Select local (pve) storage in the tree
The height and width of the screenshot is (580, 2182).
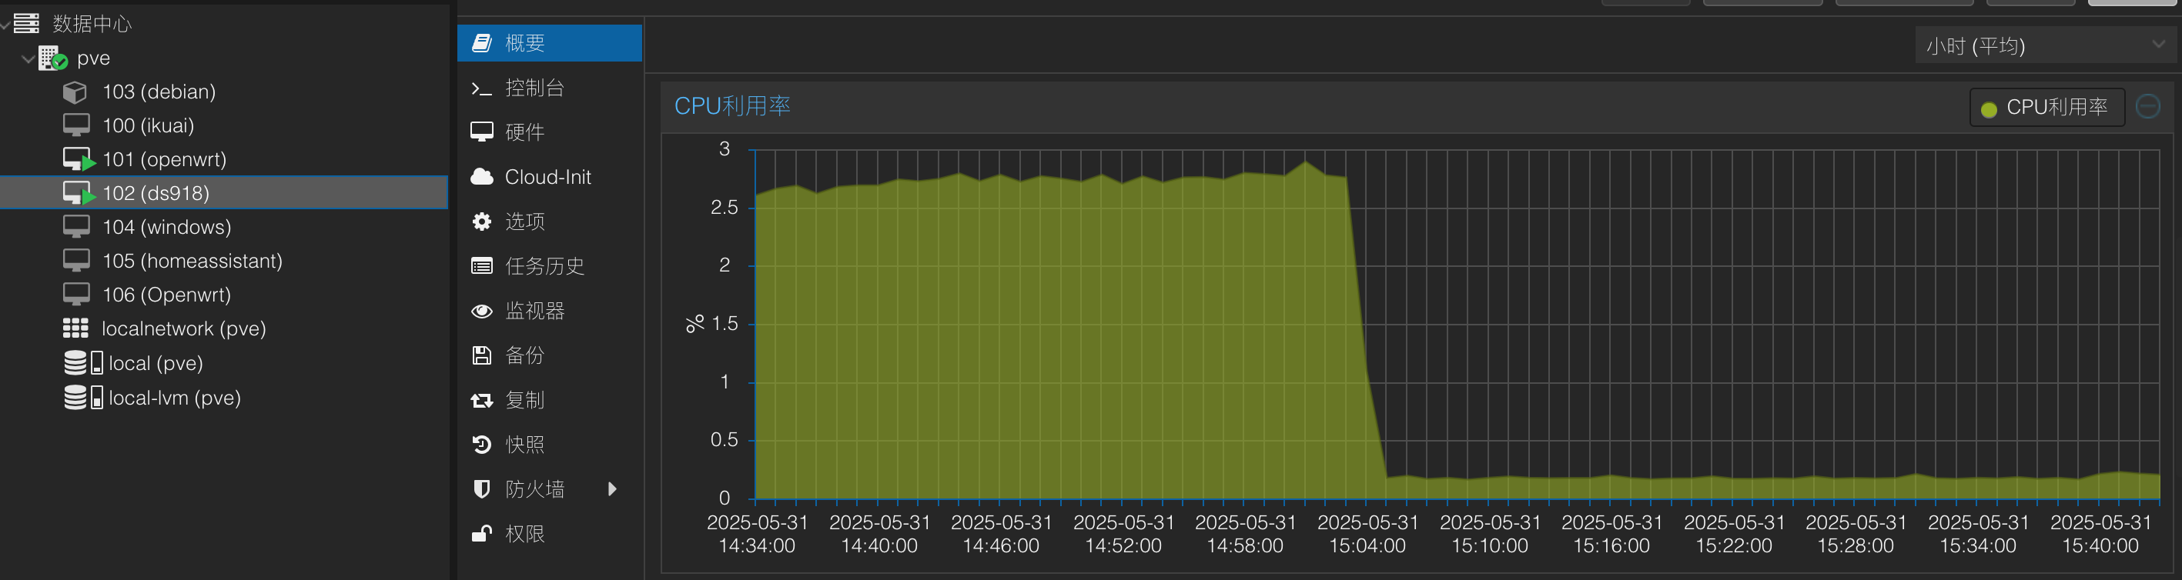click(x=156, y=363)
